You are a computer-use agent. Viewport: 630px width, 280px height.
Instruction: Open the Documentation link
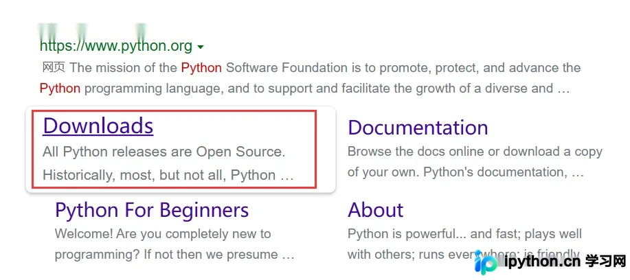click(x=418, y=128)
